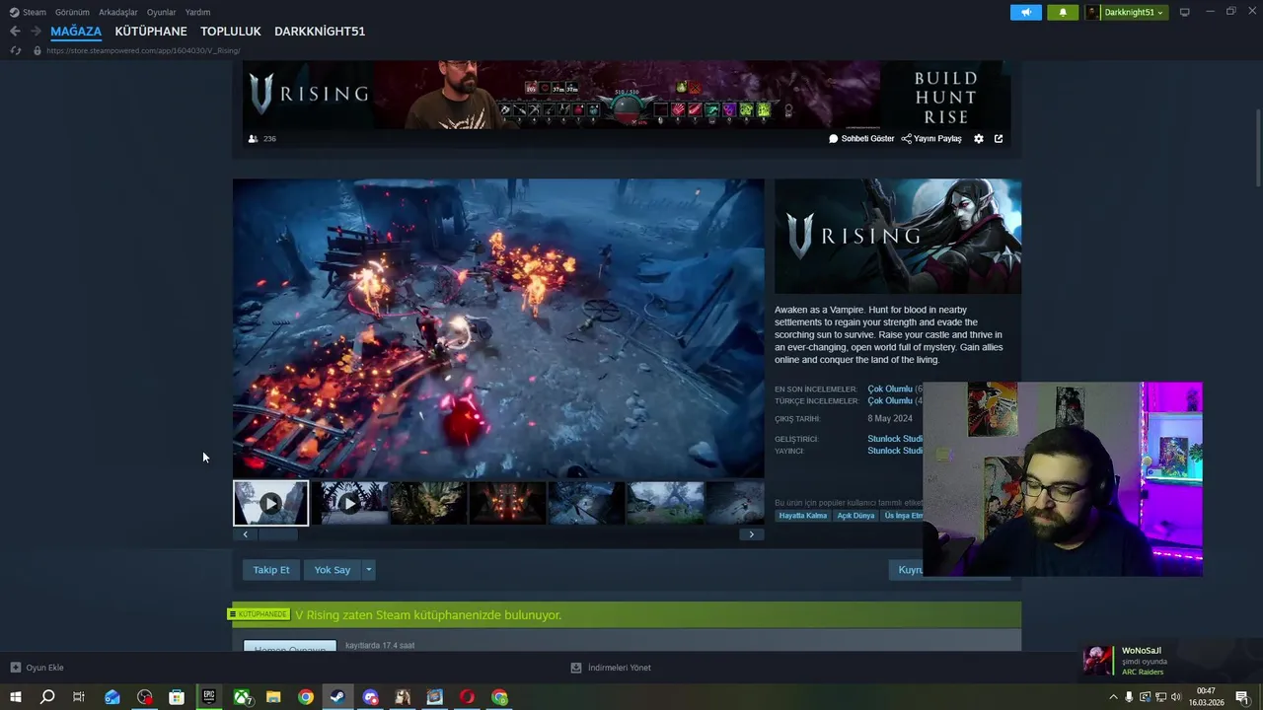
Task: Click the broadcast viewer count icon
Action: tap(254, 139)
